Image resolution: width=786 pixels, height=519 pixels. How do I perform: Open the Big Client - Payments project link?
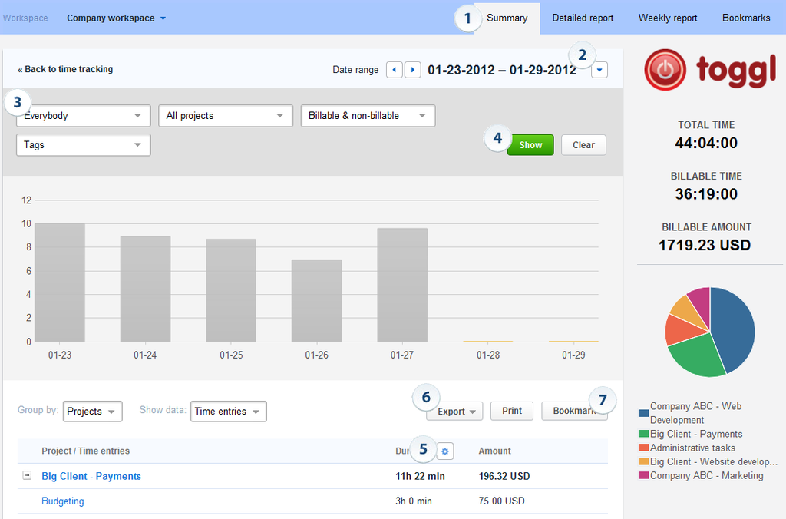point(91,476)
